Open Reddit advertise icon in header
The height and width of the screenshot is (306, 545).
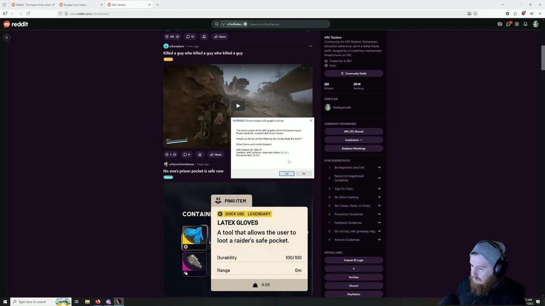(x=500, y=24)
